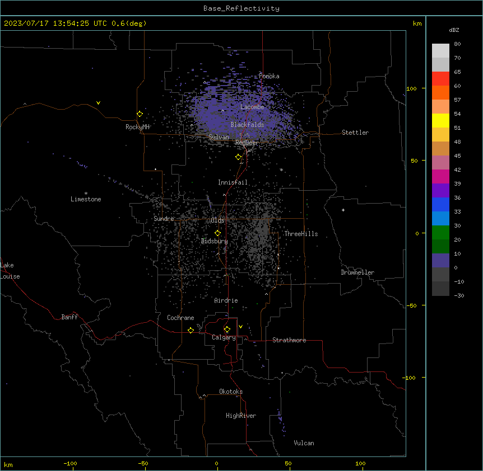Click the RockyMH label

click(x=137, y=126)
